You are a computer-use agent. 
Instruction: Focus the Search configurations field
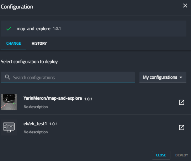click(x=68, y=77)
